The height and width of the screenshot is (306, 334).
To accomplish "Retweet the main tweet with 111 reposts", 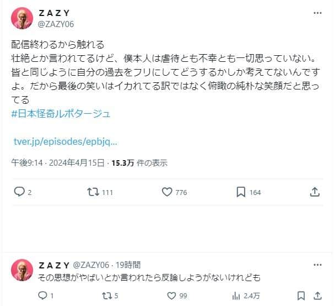I will point(94,192).
